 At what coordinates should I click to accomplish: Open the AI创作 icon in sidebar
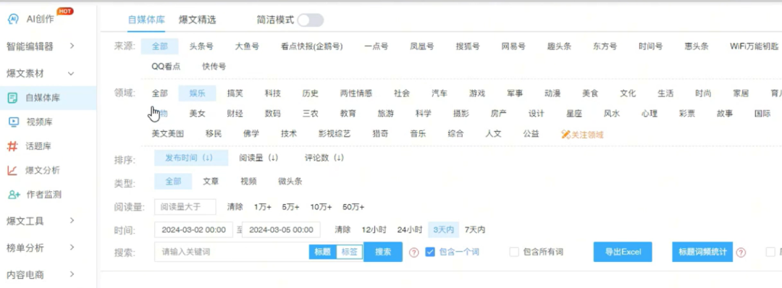coord(14,20)
